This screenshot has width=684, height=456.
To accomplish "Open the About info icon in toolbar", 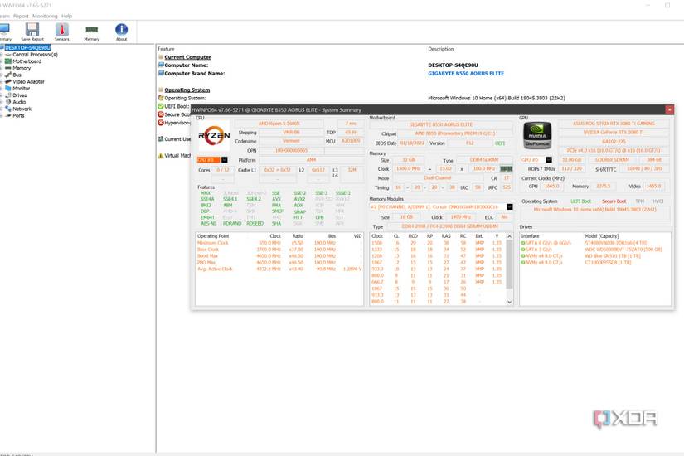I will click(121, 29).
